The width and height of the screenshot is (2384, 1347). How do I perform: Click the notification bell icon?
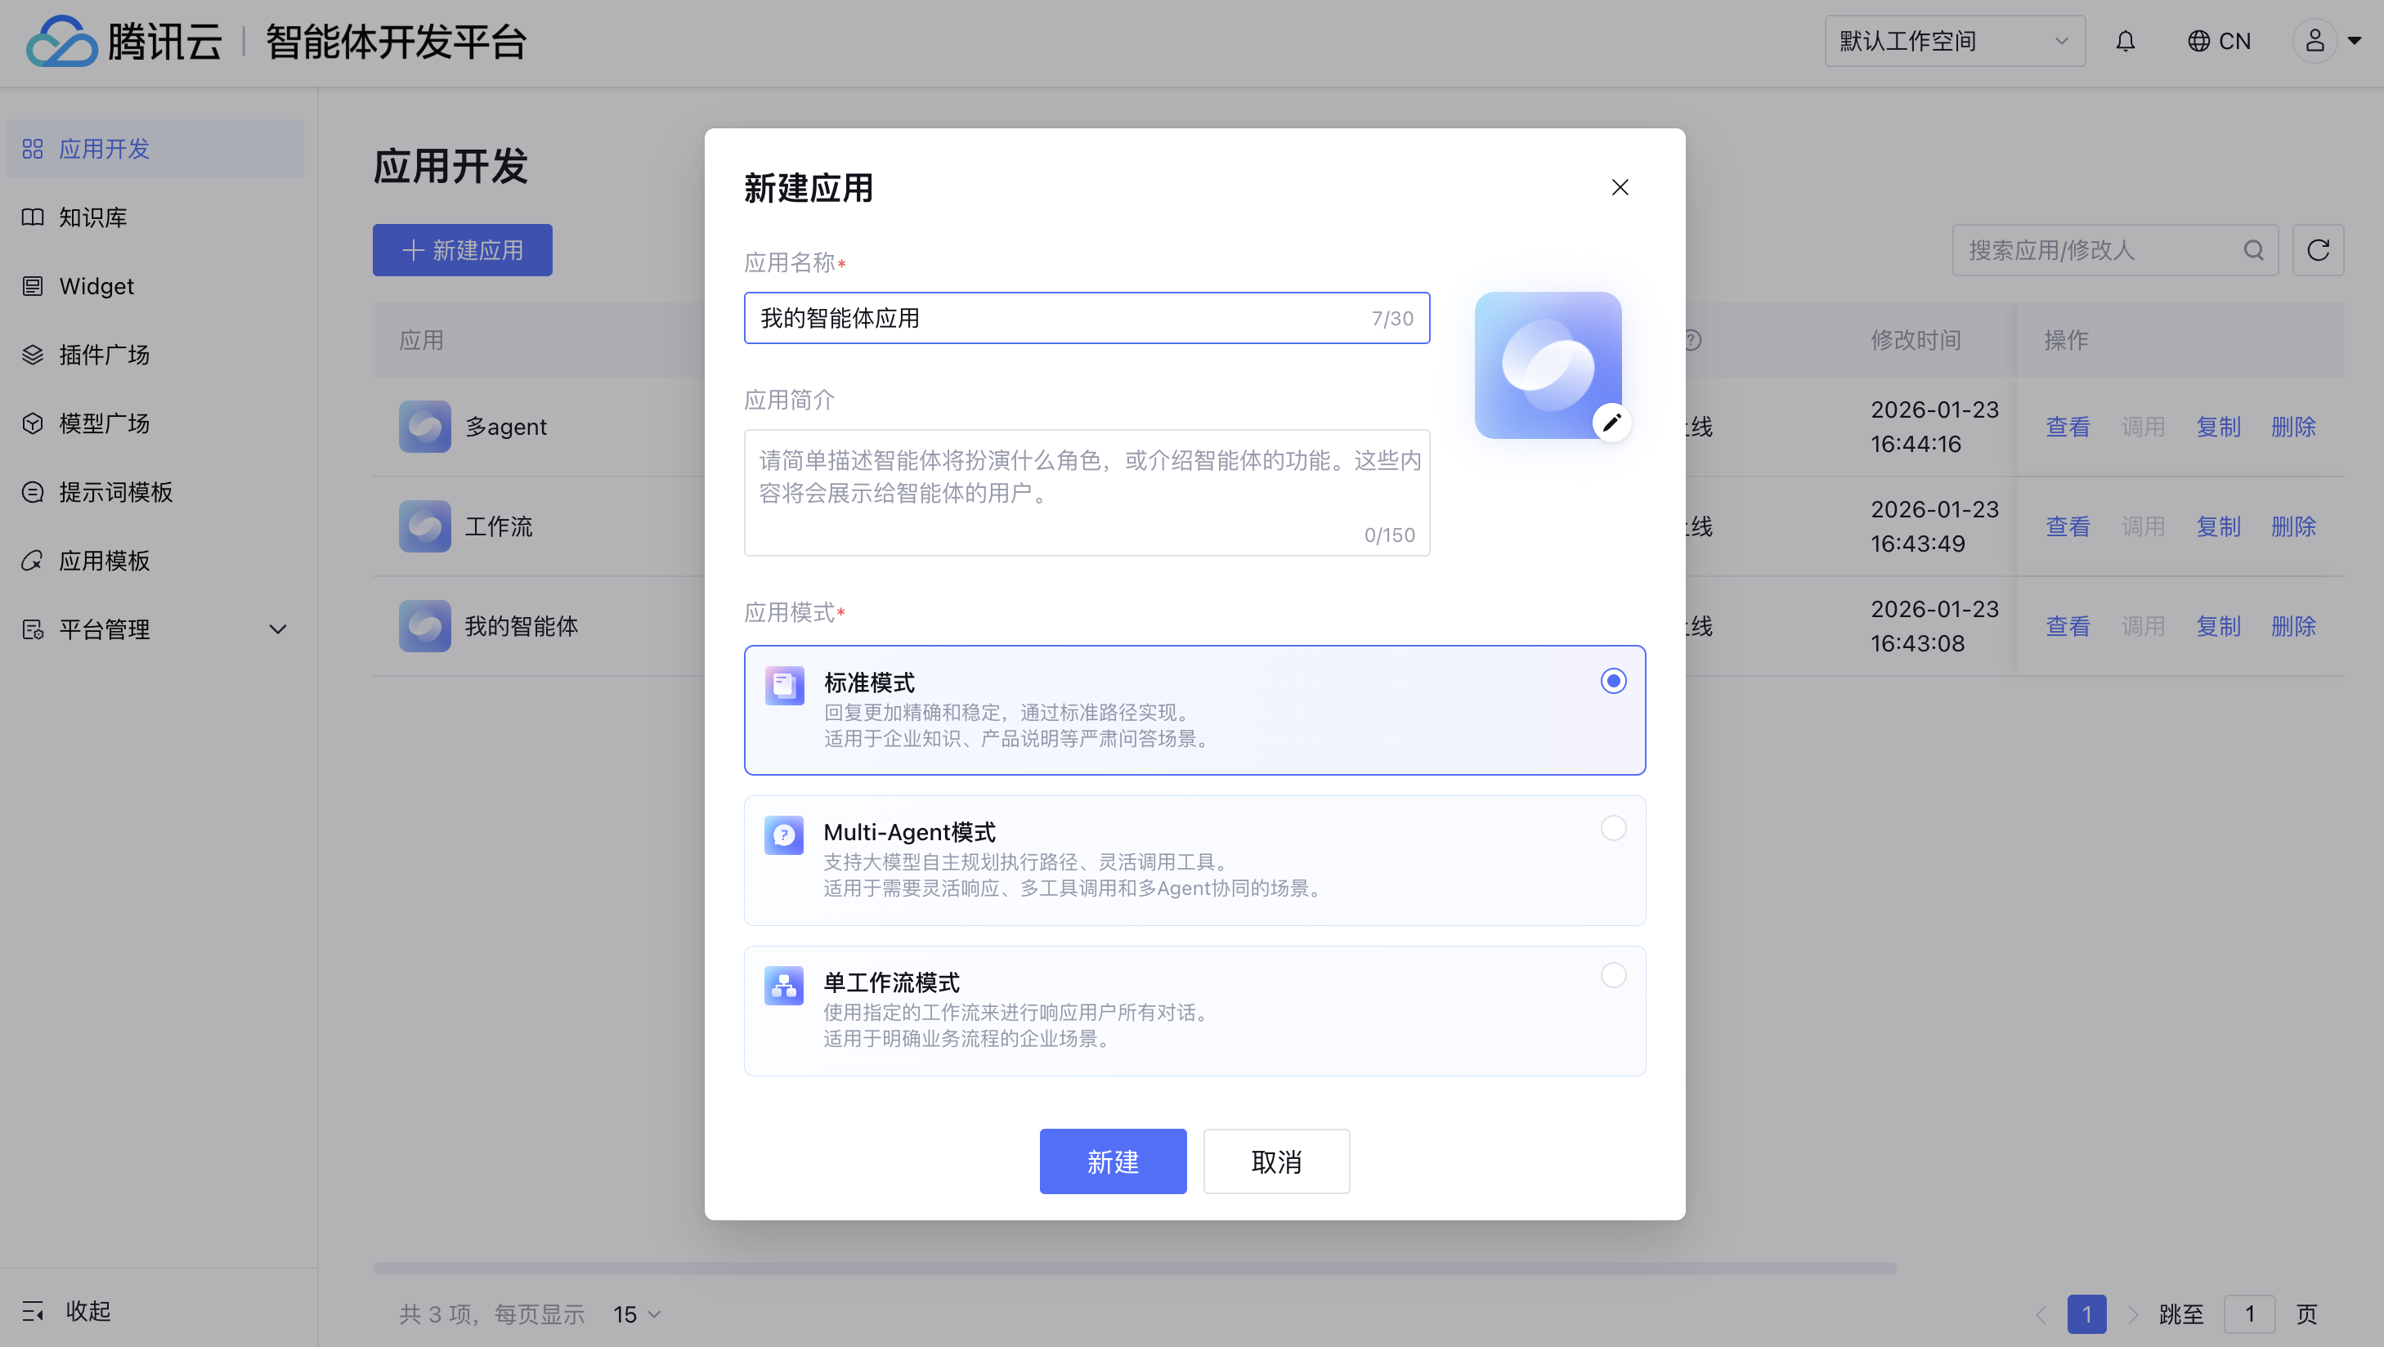[x=2125, y=42]
